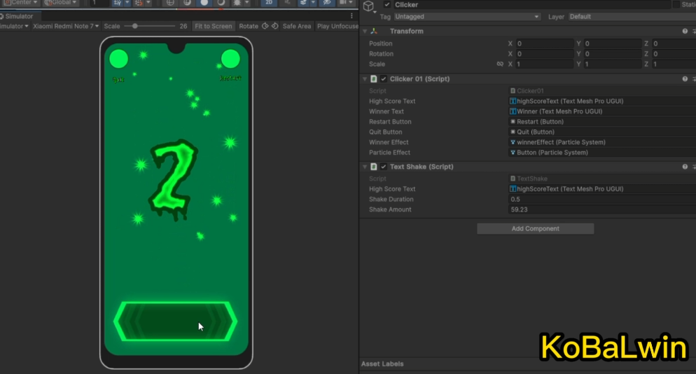
Task: Select Button (Particle System) field
Action: (602, 153)
